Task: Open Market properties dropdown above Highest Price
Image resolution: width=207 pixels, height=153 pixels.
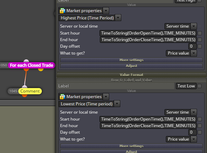Action: click(x=106, y=11)
